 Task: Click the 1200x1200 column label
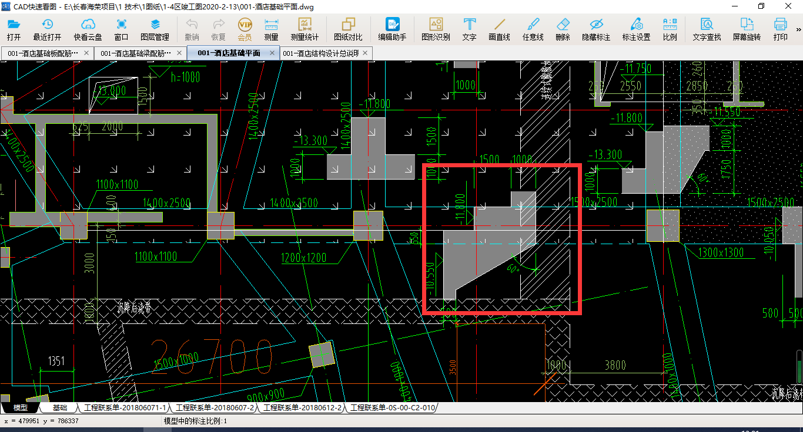[x=303, y=258]
